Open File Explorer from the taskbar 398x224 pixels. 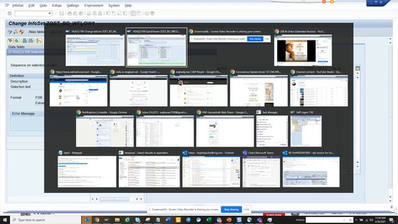click(118, 220)
